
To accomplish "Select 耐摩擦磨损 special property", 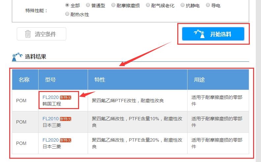I will point(113,5).
